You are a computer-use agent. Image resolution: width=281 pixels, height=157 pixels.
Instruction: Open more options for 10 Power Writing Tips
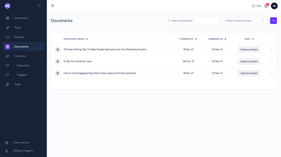272,49
